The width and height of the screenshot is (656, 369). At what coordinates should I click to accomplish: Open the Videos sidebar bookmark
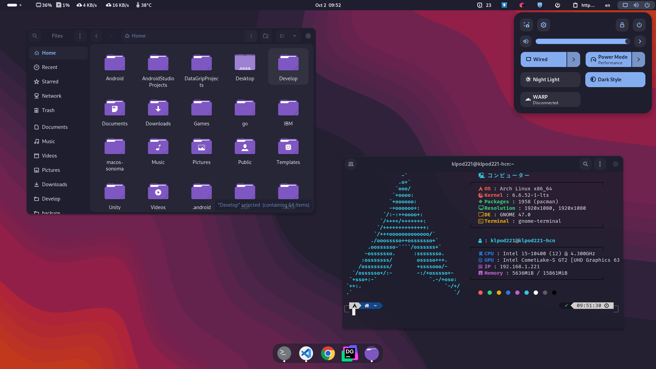58,156
